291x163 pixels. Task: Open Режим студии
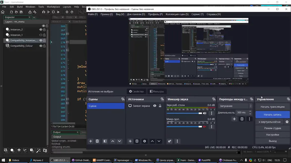click(273, 128)
